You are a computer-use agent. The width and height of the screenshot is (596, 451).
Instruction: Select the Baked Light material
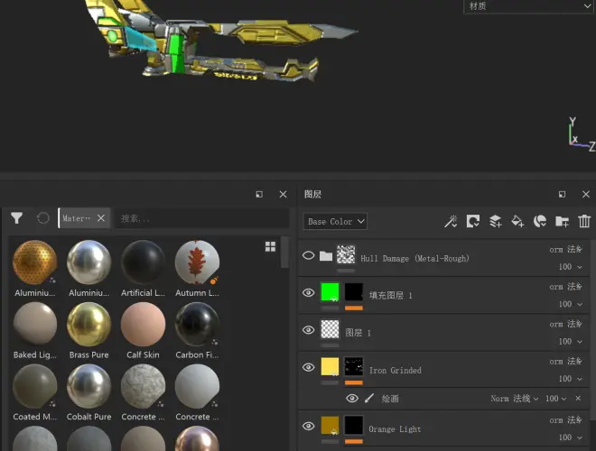pos(35,331)
